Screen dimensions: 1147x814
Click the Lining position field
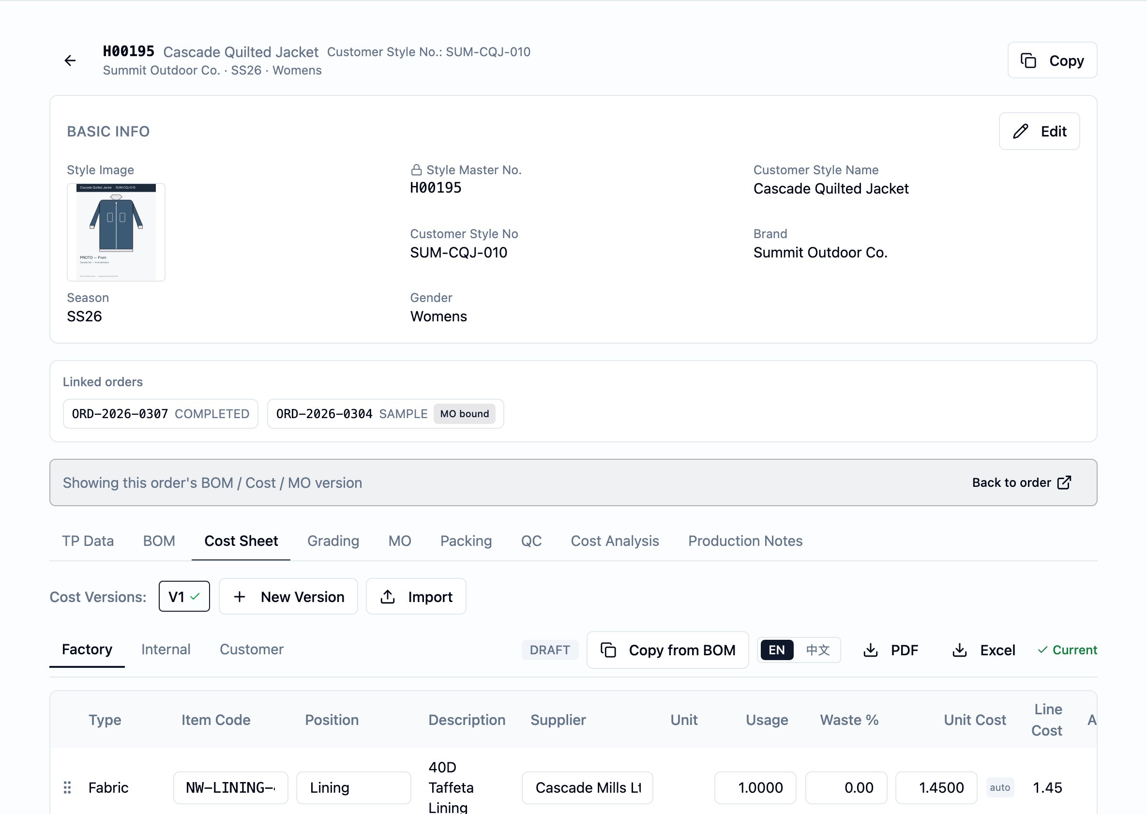(x=353, y=788)
